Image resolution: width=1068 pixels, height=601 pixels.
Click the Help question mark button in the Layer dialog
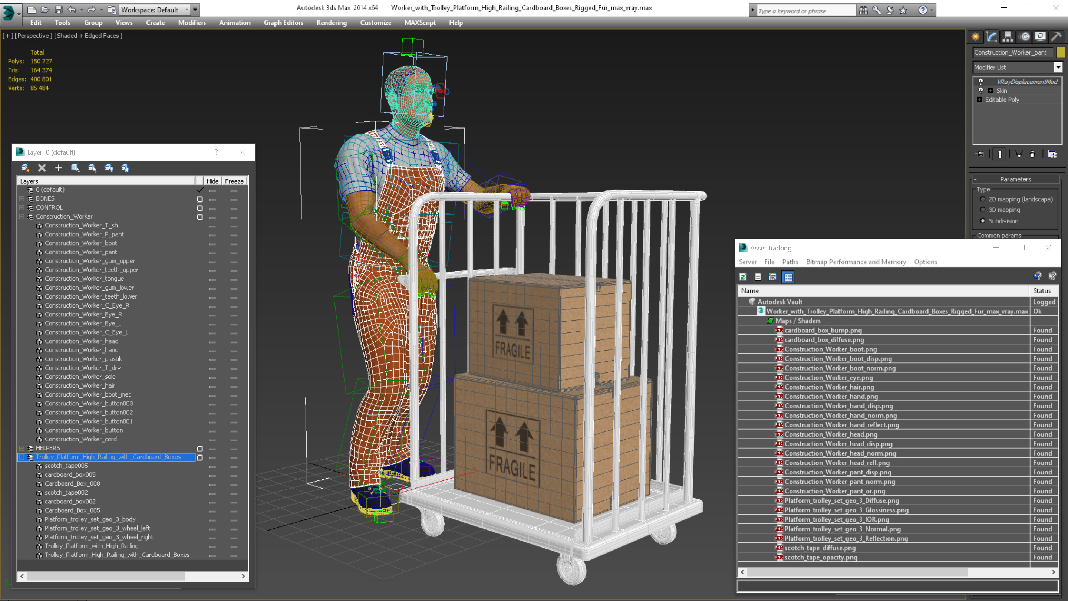[x=216, y=152]
